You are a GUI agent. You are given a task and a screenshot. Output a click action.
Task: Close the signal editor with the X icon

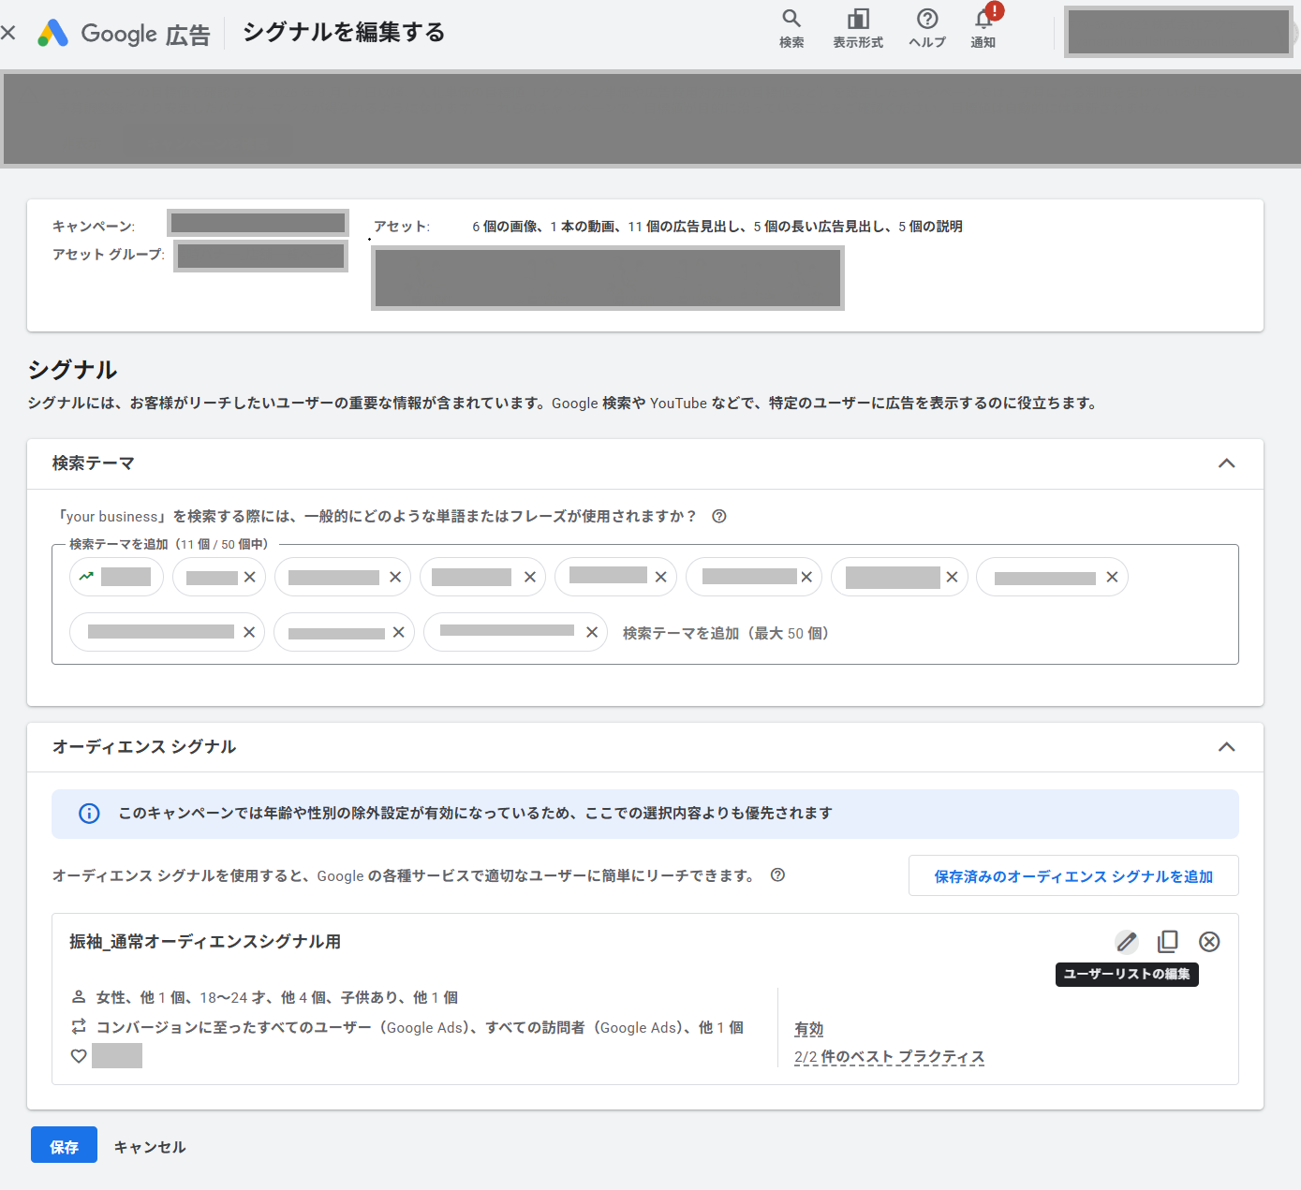click(x=8, y=33)
